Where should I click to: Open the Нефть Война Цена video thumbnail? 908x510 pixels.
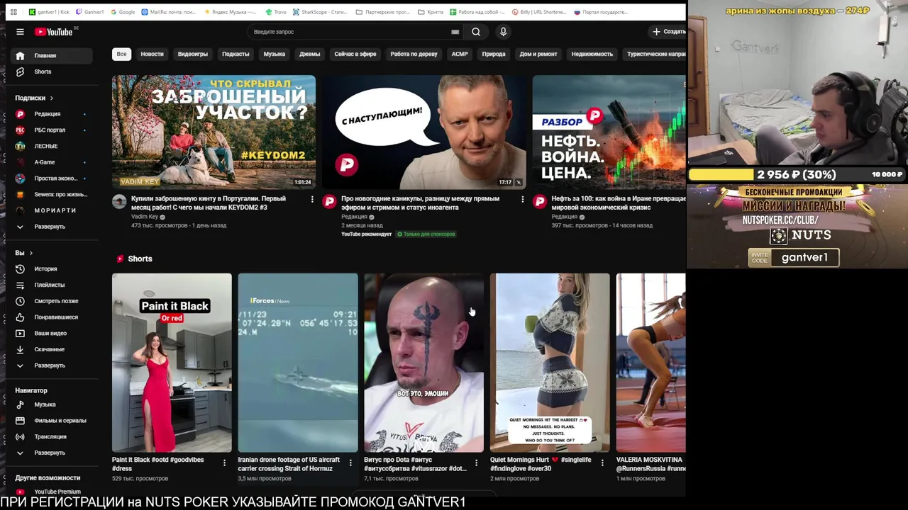click(x=609, y=132)
